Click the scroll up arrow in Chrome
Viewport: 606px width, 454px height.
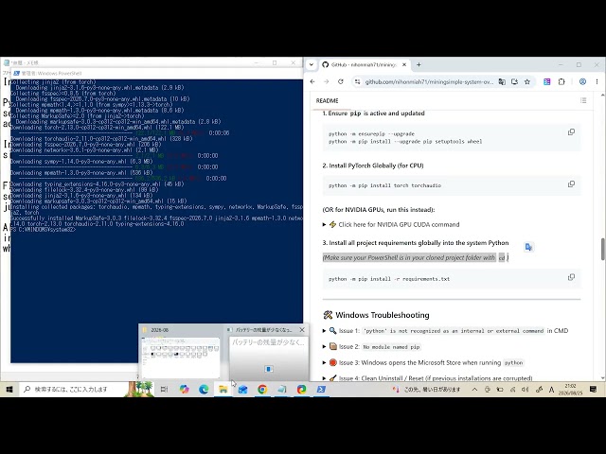pos(602,95)
